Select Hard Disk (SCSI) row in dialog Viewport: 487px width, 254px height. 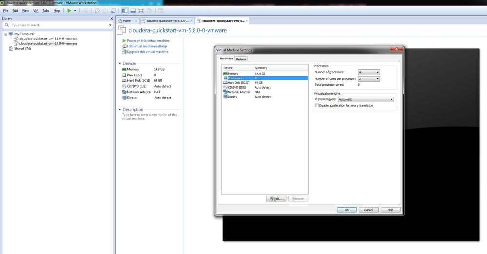265,83
